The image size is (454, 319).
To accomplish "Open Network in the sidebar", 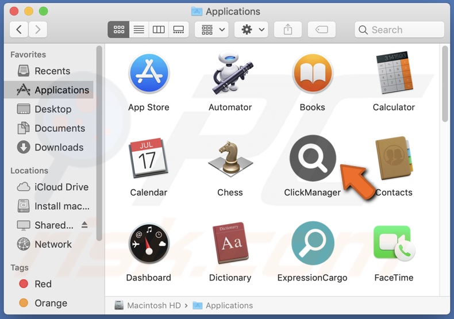I will pyautogui.click(x=49, y=244).
